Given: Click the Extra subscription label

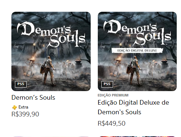Looking at the screenshot, I should coord(23,107).
